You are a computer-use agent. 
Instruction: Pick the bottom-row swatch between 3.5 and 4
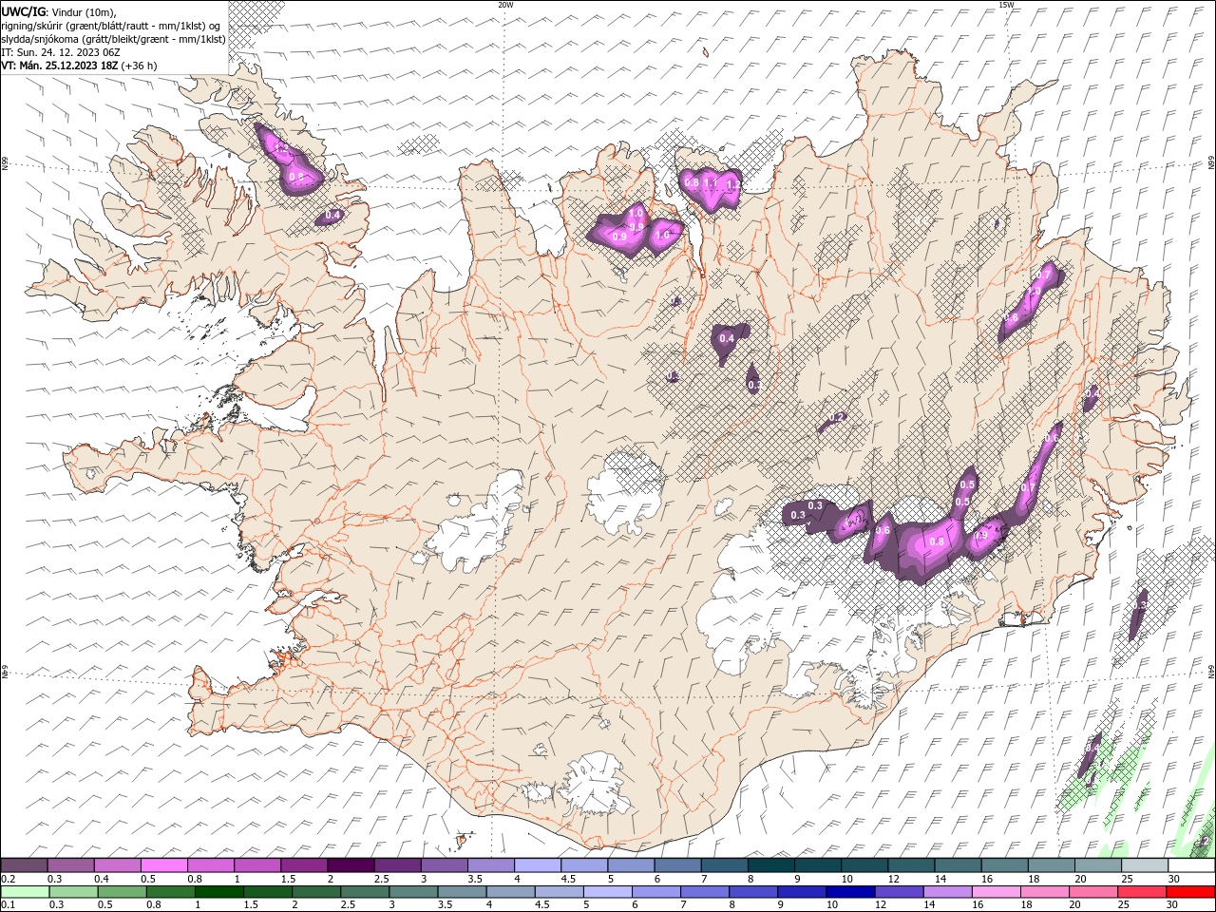pos(461,892)
